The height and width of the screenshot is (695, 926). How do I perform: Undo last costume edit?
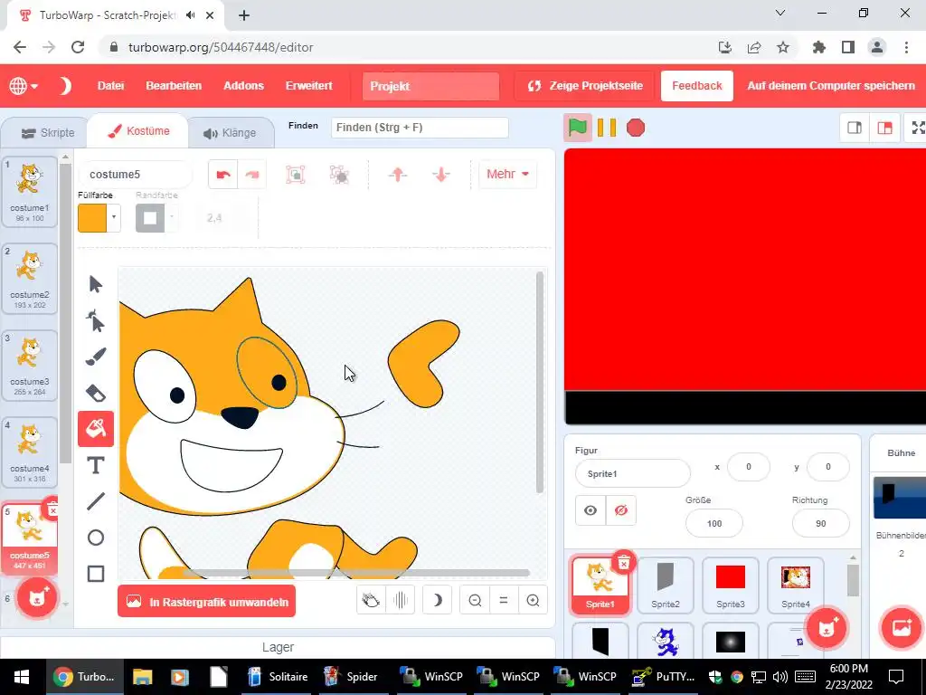223,175
